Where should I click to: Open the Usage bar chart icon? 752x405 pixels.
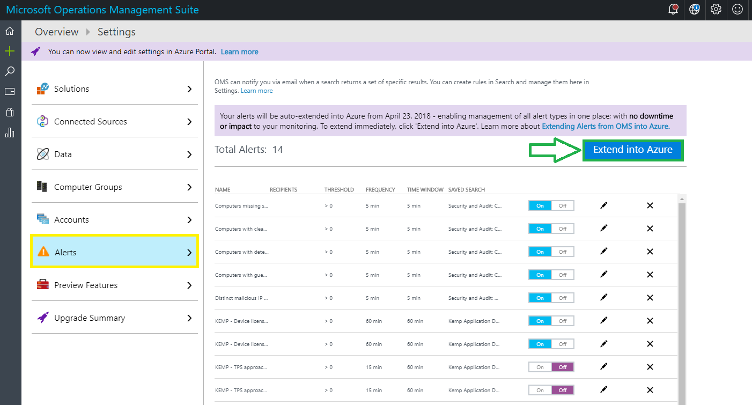(10, 132)
